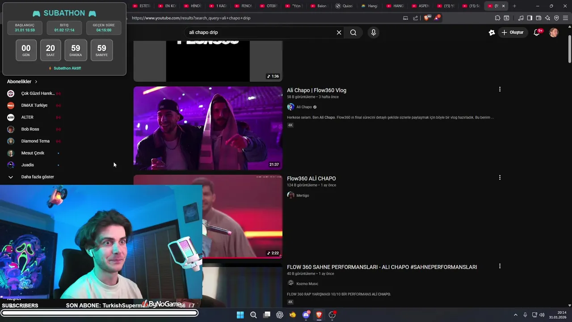Open Windows taskbar search
Image resolution: width=572 pixels, height=322 pixels.
tap(253, 315)
